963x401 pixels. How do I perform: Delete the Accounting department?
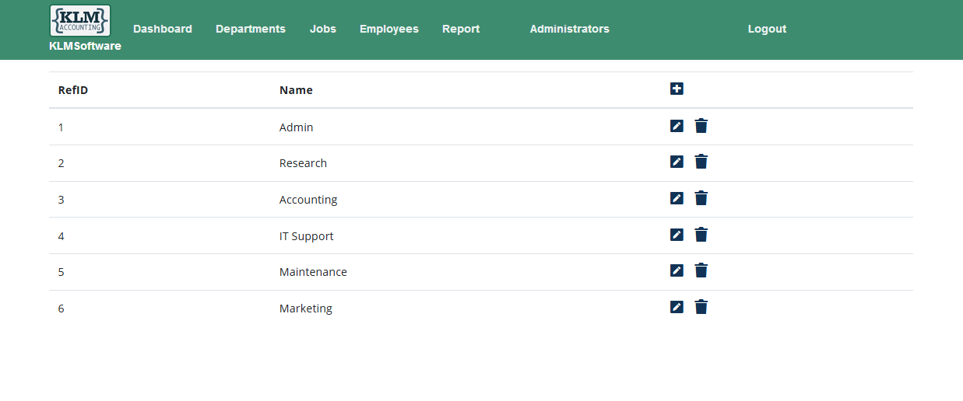701,198
